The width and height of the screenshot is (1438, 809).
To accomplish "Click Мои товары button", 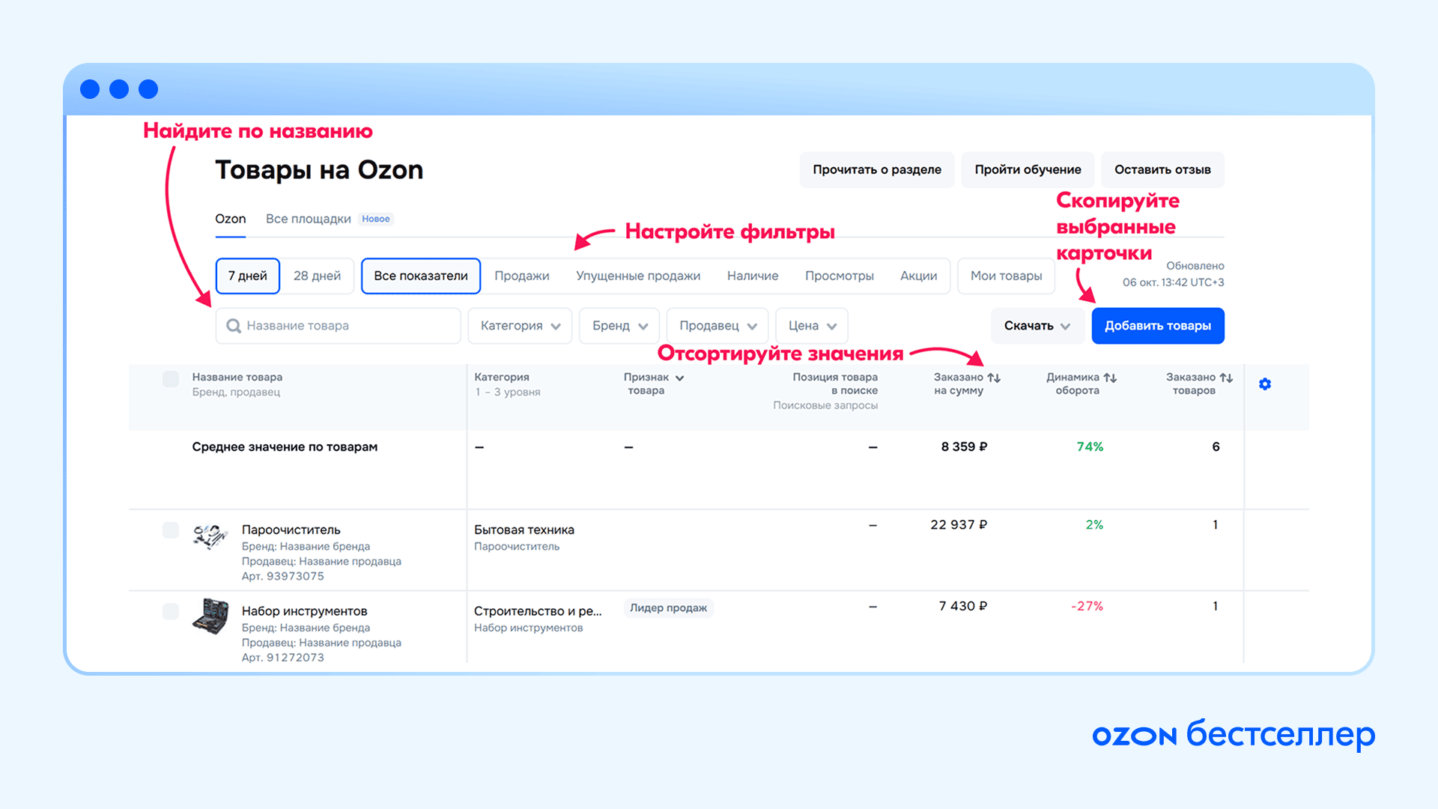I will [1007, 276].
